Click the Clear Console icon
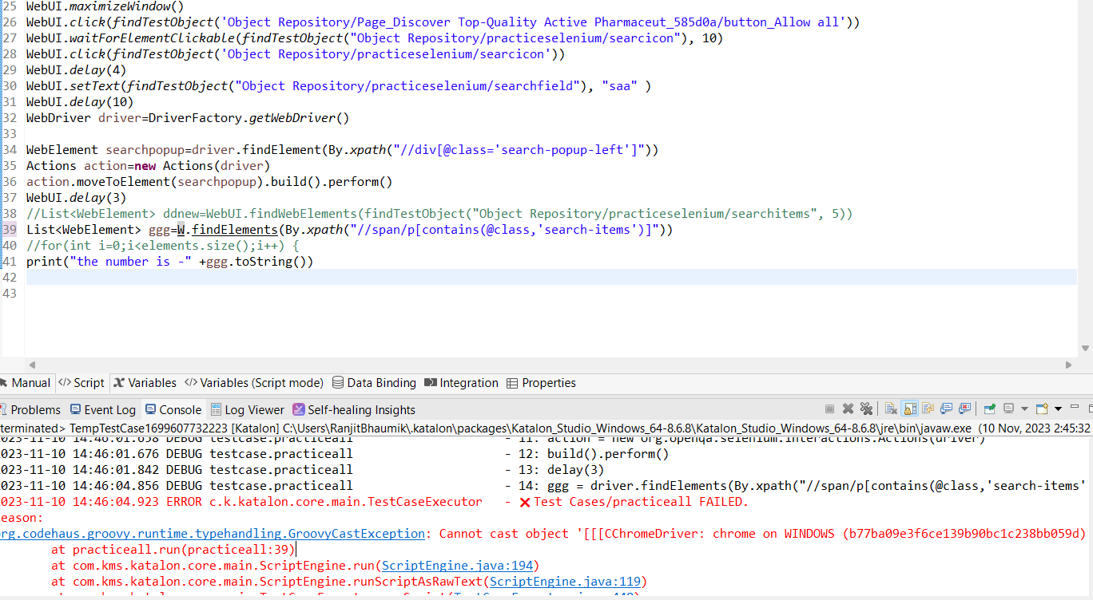Image resolution: width=1093 pixels, height=600 pixels. click(891, 409)
